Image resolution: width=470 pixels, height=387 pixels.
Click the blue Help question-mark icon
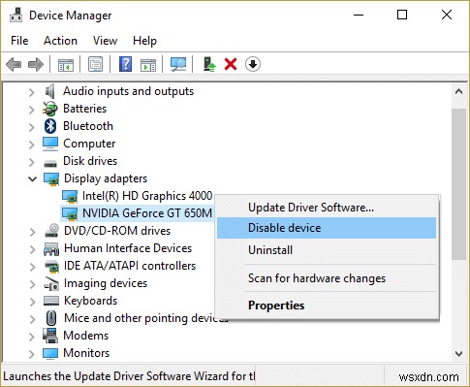pos(125,64)
